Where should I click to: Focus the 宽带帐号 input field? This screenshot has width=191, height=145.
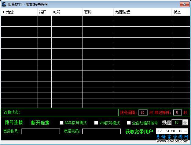41,131
